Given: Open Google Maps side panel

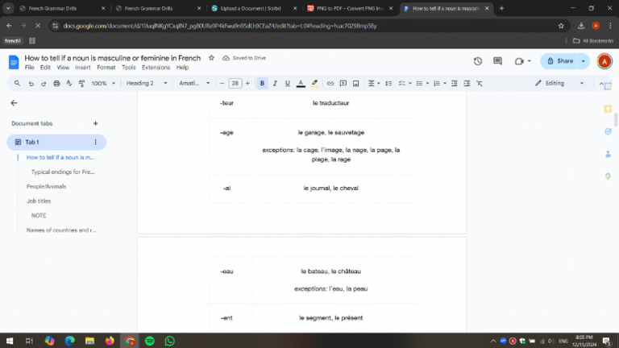Looking at the screenshot, I should point(608,176).
